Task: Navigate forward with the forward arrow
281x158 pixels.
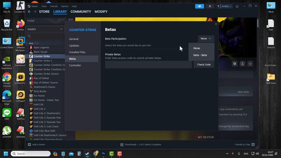Action: tap(35, 12)
